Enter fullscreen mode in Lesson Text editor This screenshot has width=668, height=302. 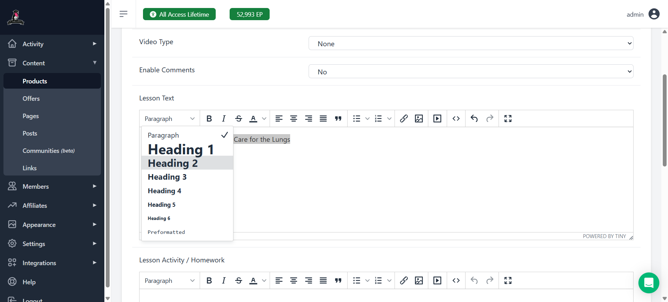click(x=508, y=119)
